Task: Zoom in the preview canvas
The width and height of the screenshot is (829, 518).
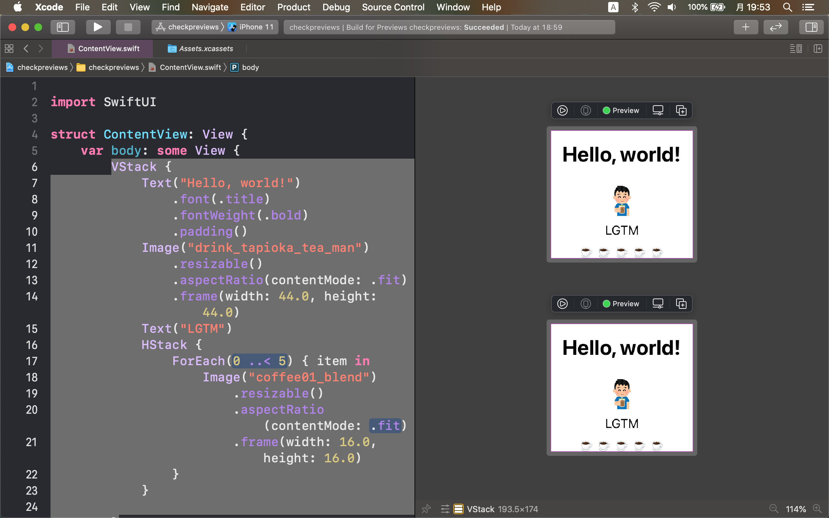Action: 817,509
